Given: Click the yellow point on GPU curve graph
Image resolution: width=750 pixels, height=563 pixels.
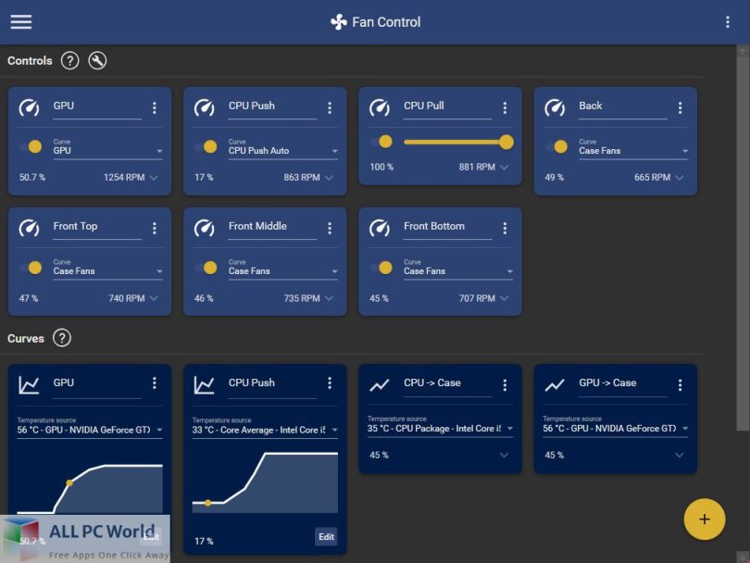Looking at the screenshot, I should (69, 483).
